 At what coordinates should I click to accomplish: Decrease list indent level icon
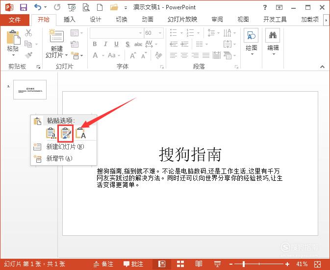tap(174, 44)
